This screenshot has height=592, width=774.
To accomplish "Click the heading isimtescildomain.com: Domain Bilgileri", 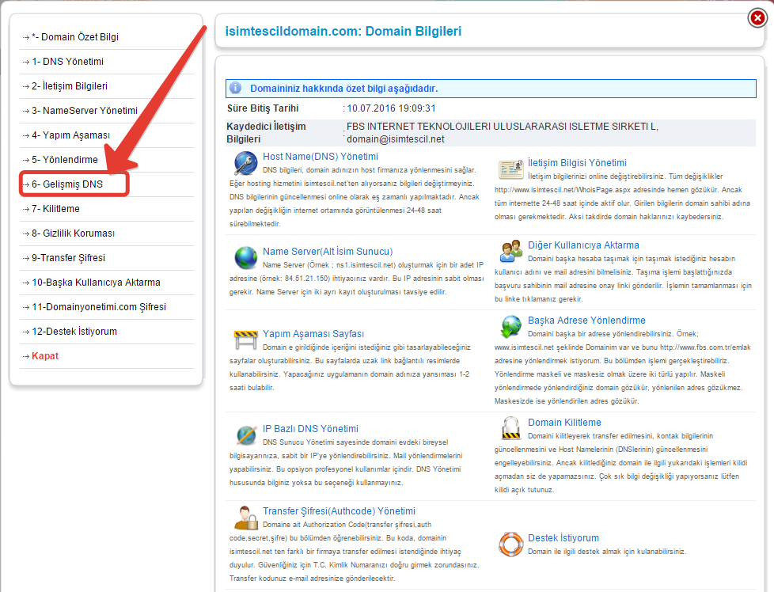I will pos(343,31).
